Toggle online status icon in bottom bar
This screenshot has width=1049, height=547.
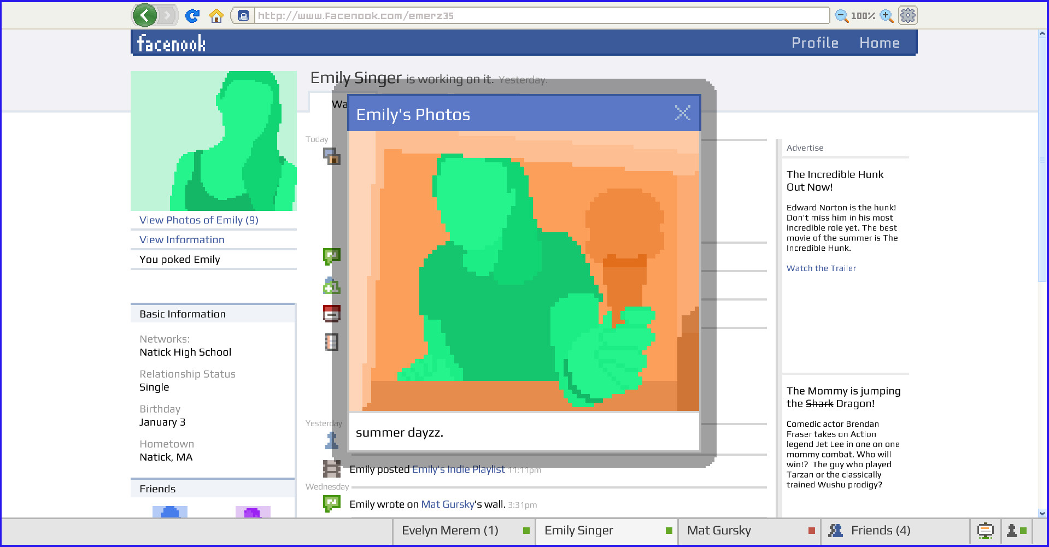(x=1016, y=531)
